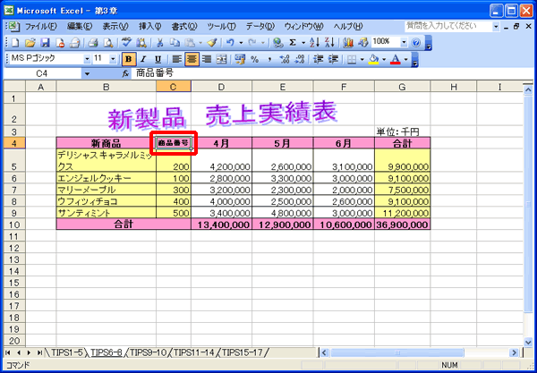Launch the Chart Wizard
The image size is (537, 373).
coord(348,42)
